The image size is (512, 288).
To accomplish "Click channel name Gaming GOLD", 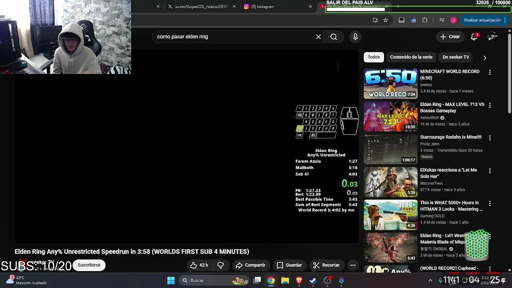I will point(432,216).
